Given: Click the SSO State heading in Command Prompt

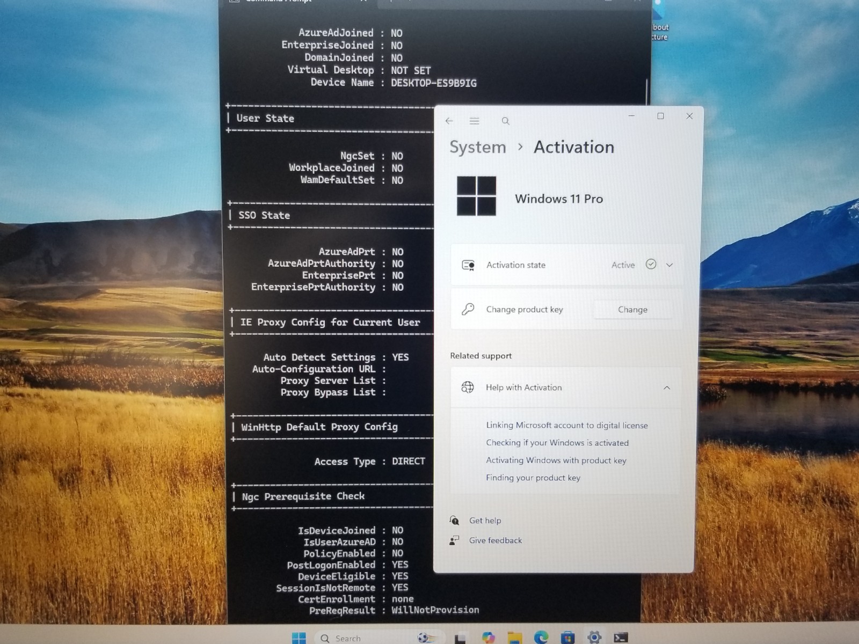Looking at the screenshot, I should click(x=264, y=215).
